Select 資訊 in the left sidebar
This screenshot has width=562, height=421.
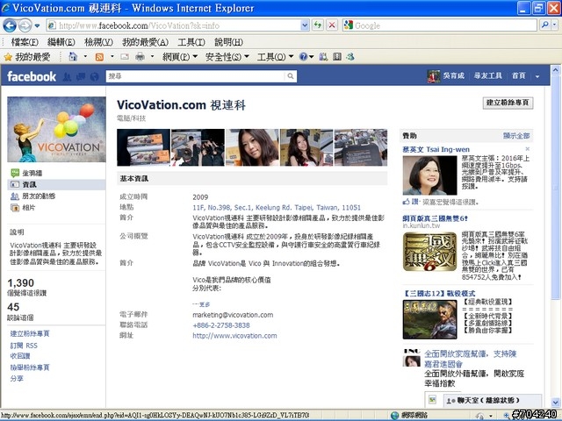click(x=29, y=185)
